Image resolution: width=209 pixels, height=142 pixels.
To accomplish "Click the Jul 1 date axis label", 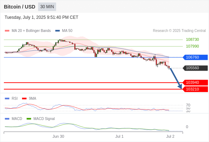I will coord(119,136).
